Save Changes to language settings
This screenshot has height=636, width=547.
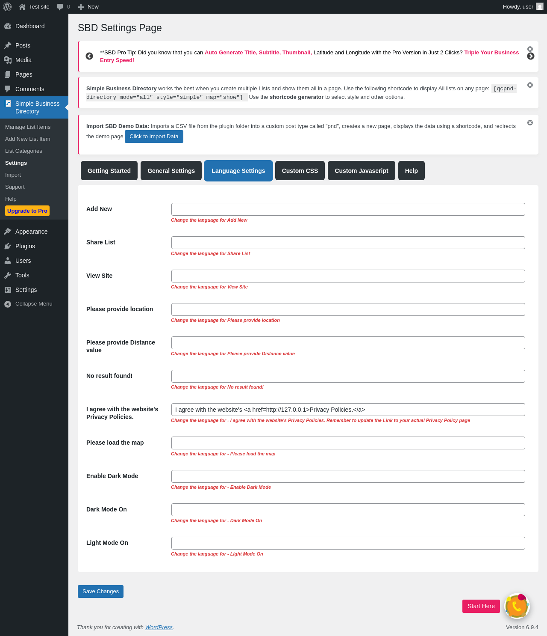click(x=100, y=591)
